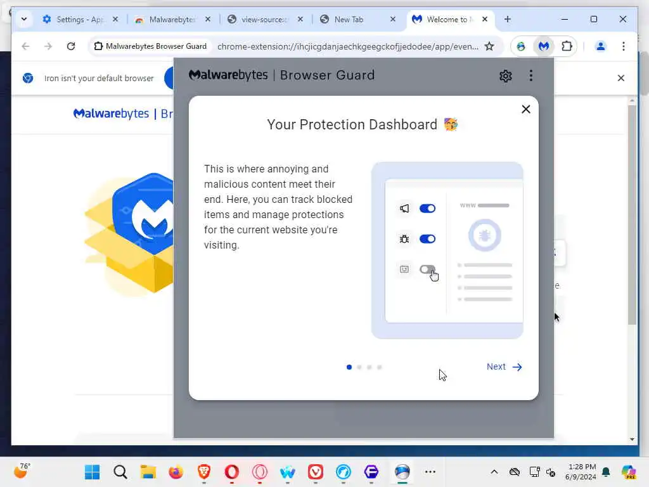Image resolution: width=649 pixels, height=487 pixels.
Task: Click the Malwarebytes extension toolbar icon
Action: click(x=544, y=46)
